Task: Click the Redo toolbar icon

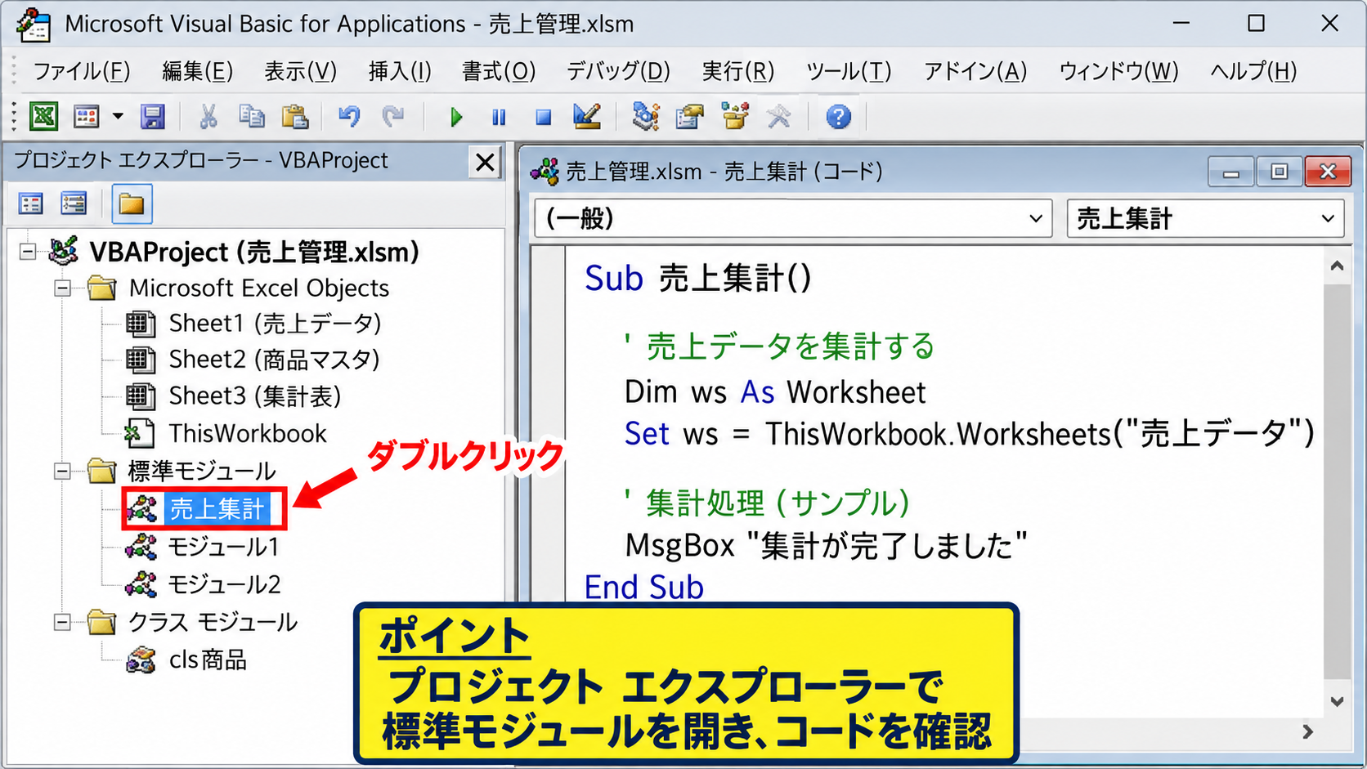Action: [x=393, y=117]
